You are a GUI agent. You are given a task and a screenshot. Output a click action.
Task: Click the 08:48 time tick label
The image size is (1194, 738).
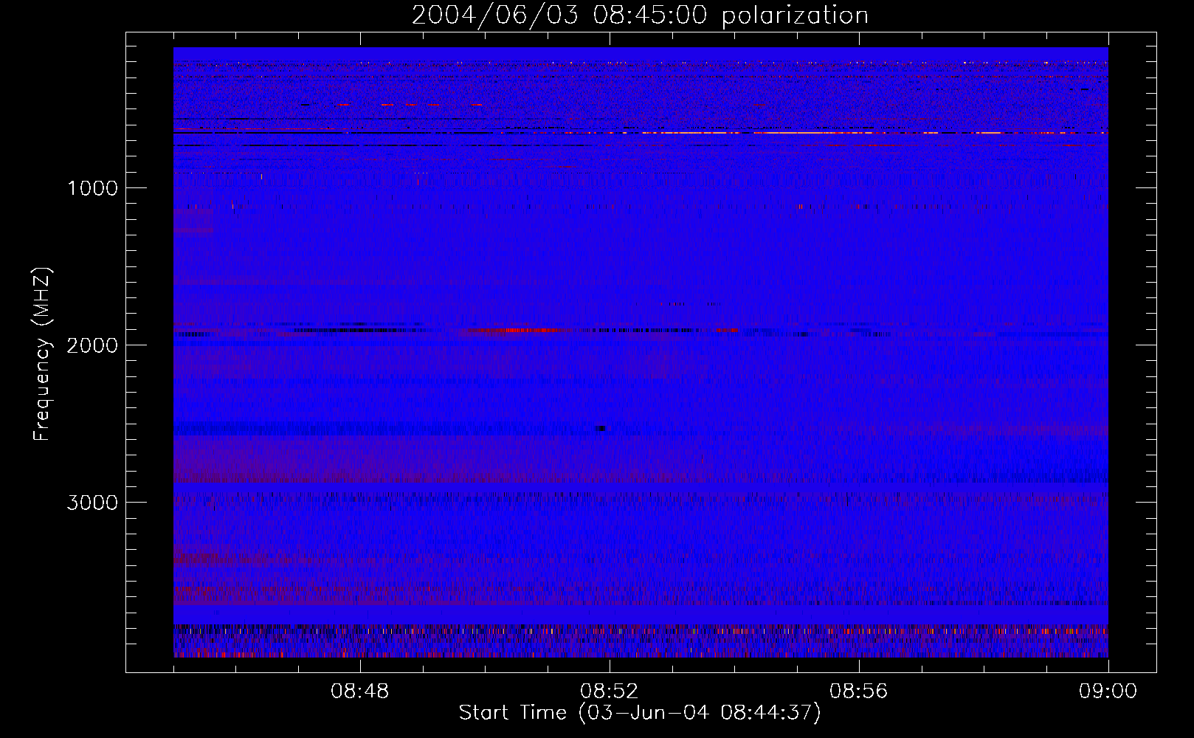(359, 692)
